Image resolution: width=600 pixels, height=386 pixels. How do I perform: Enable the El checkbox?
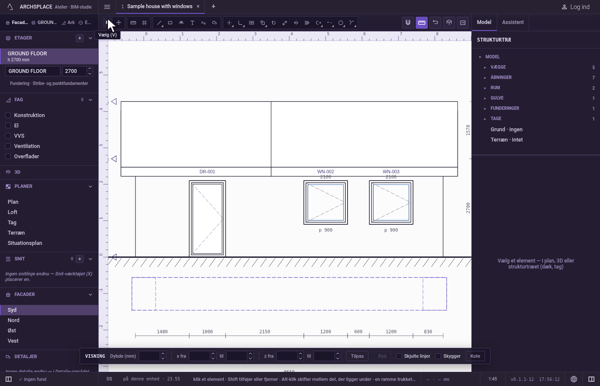click(x=8, y=125)
